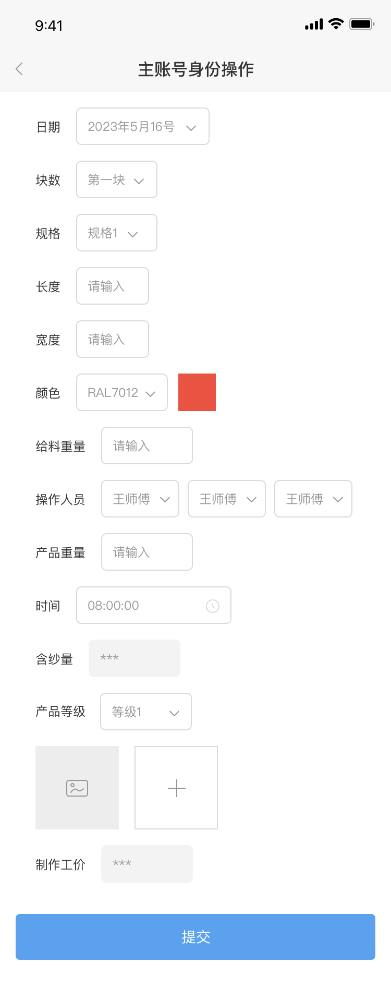Focus the 给料重量 input field

(x=147, y=446)
